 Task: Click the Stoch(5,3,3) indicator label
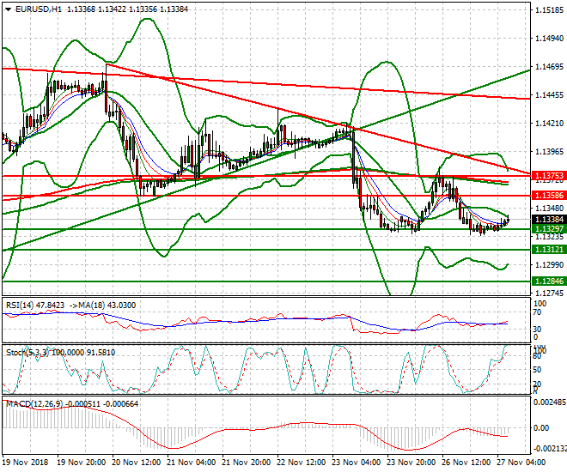pyautogui.click(x=28, y=352)
